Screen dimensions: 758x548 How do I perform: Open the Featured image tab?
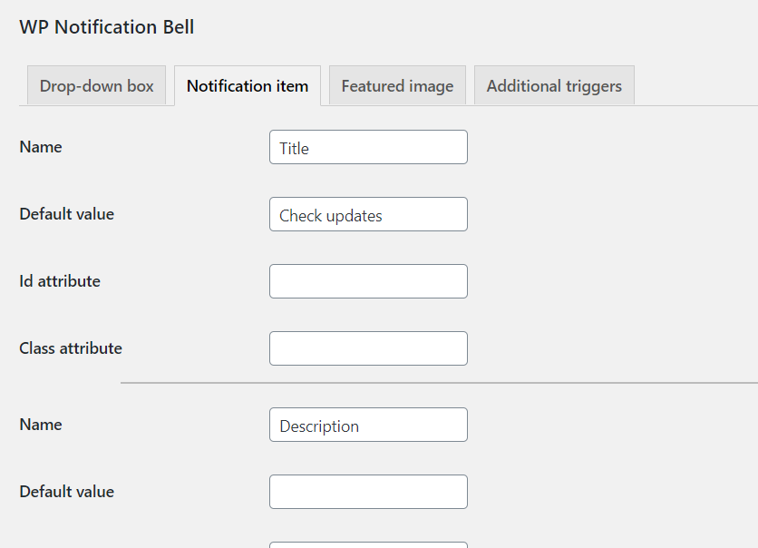tap(397, 85)
